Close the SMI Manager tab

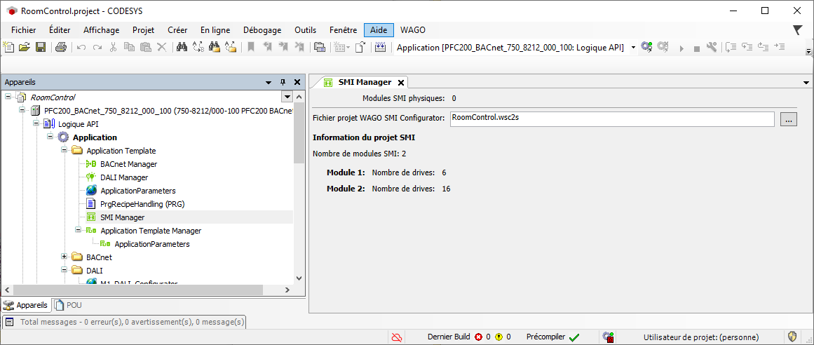click(x=401, y=82)
